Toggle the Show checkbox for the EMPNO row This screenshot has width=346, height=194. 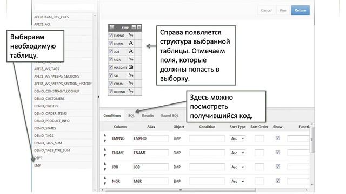(277, 138)
